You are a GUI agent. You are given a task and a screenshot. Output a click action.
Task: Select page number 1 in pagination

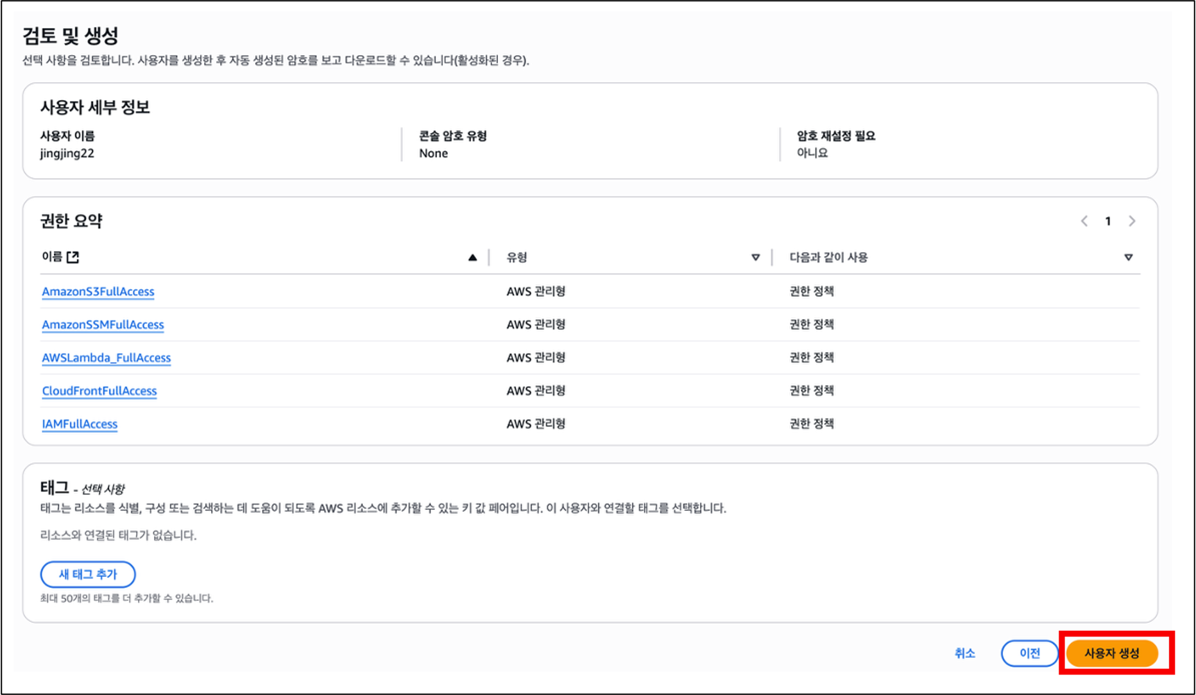pos(1107,221)
